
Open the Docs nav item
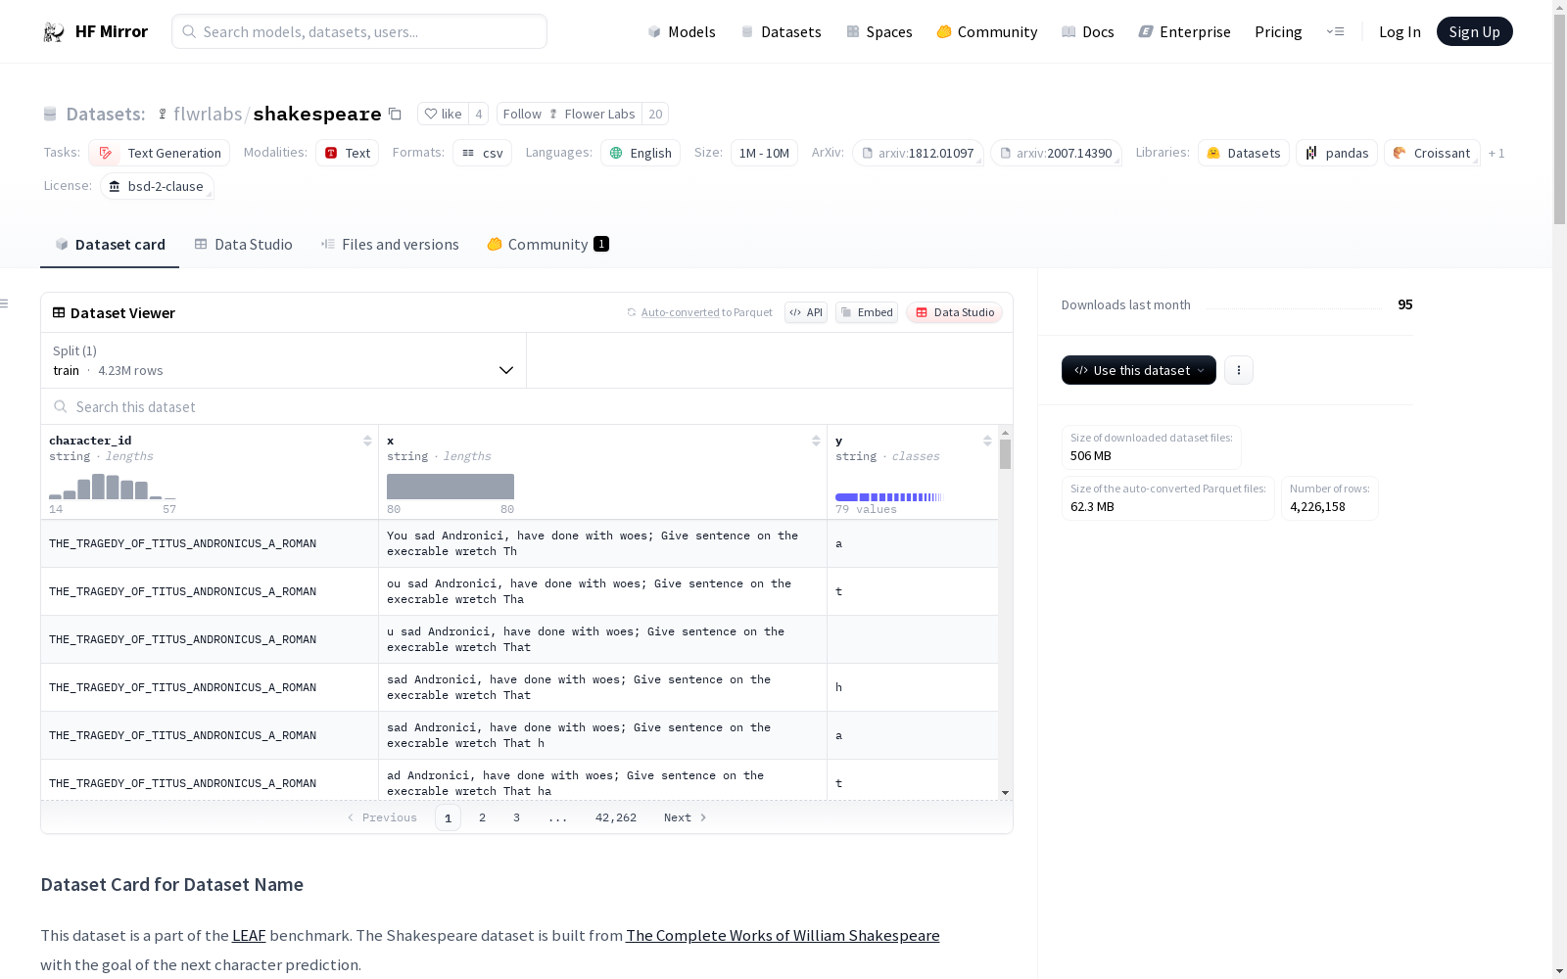pyautogui.click(x=1088, y=31)
